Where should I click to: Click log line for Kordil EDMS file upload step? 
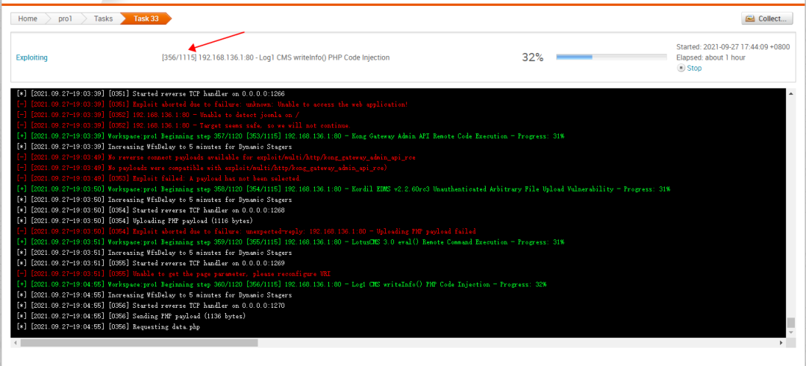click(343, 189)
